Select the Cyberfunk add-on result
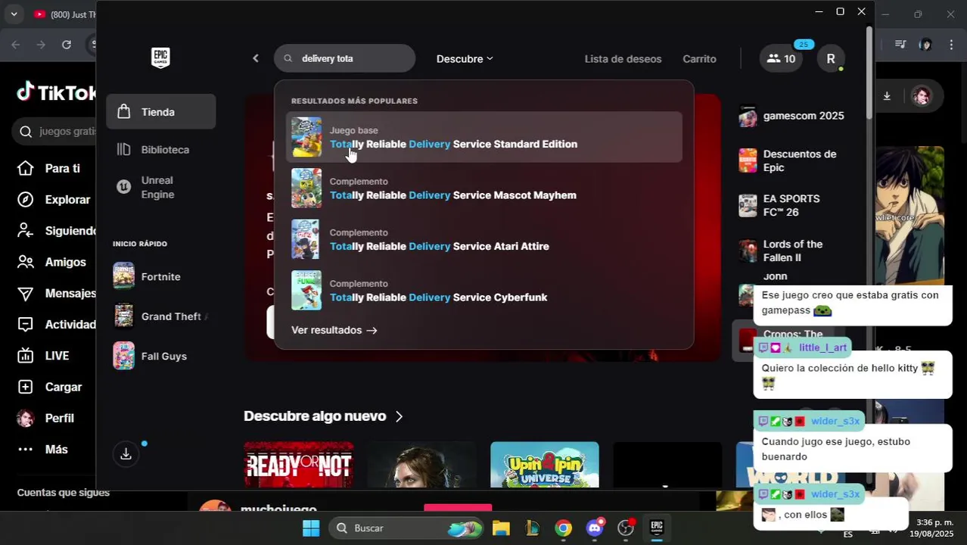The width and height of the screenshot is (967, 545). [484, 290]
